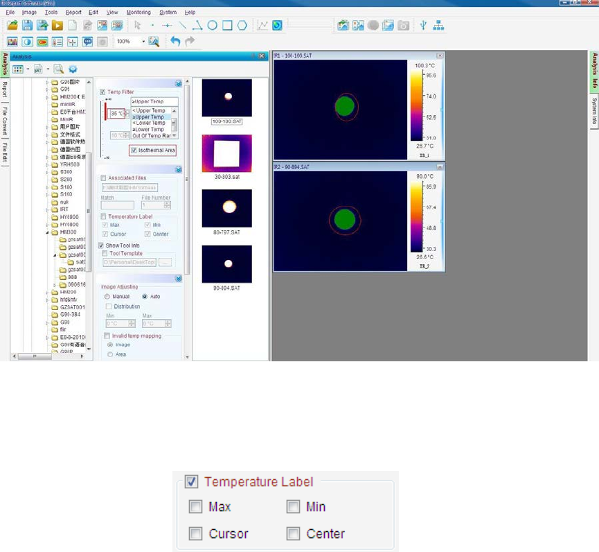Click the temperature list icon

tap(57, 42)
